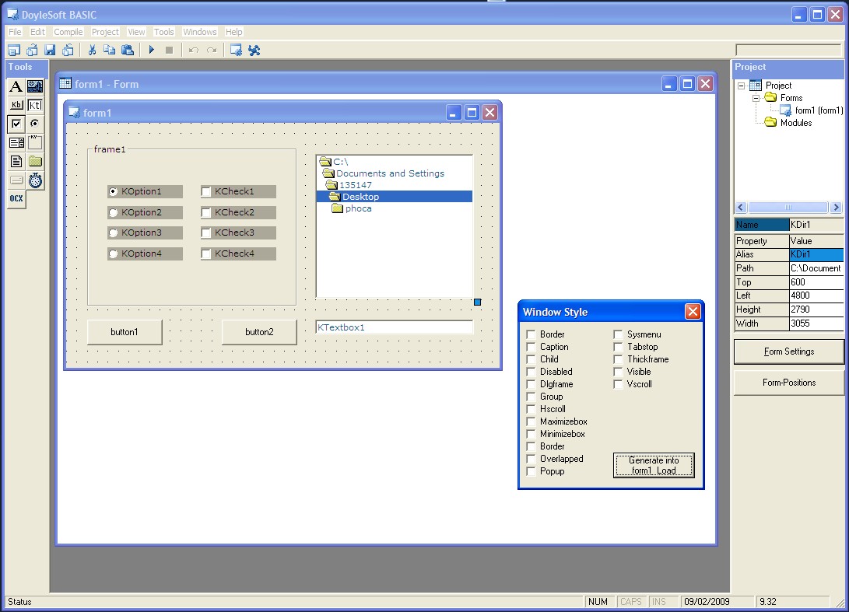Open the File menu
The width and height of the screenshot is (849, 612).
tap(15, 32)
